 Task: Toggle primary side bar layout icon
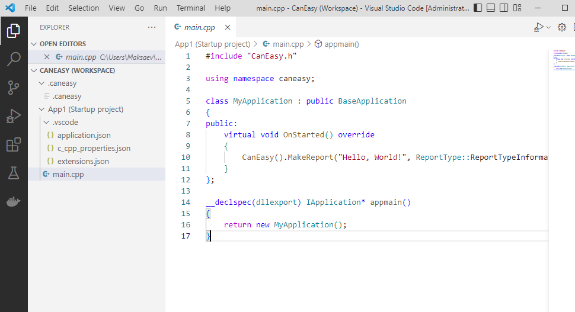coord(478,8)
